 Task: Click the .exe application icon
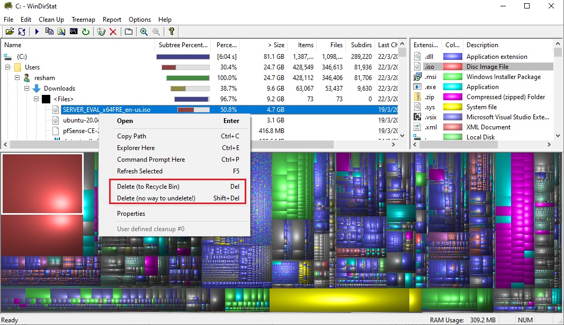(417, 87)
